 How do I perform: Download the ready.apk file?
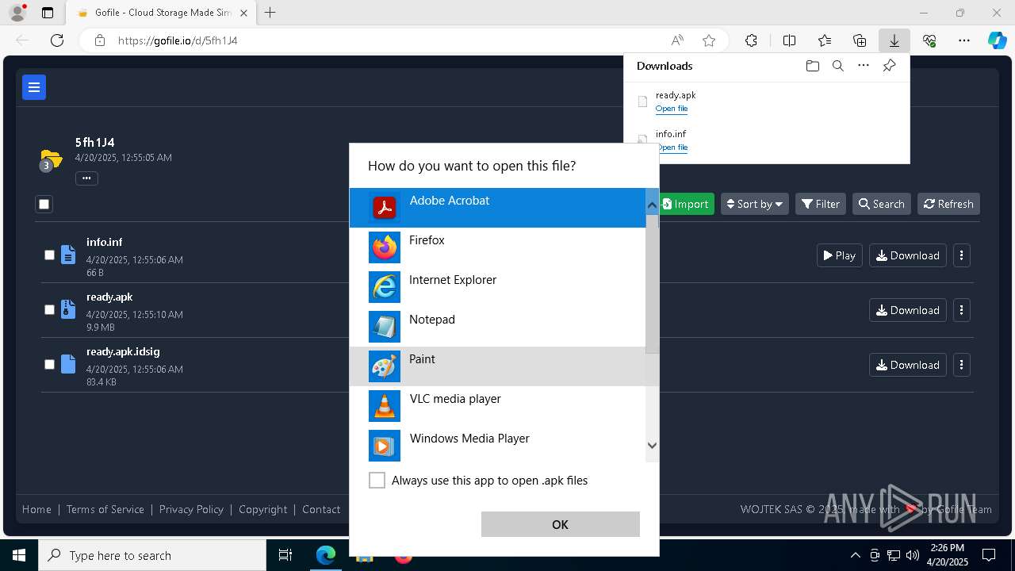coord(908,310)
